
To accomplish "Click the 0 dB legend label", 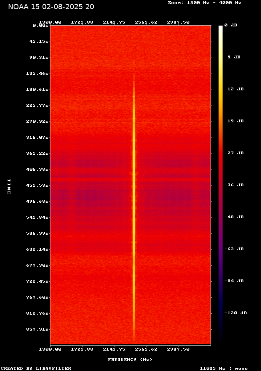I will tap(231, 25).
